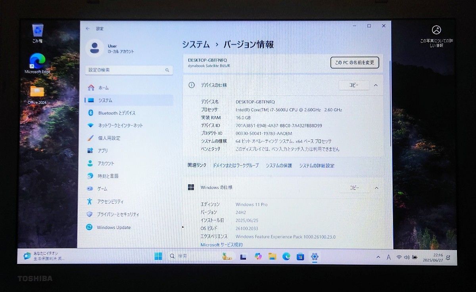This screenshot has width=476, height=292.
Task: Click the Windows logo beside Windows の仕様
Action: (191, 187)
